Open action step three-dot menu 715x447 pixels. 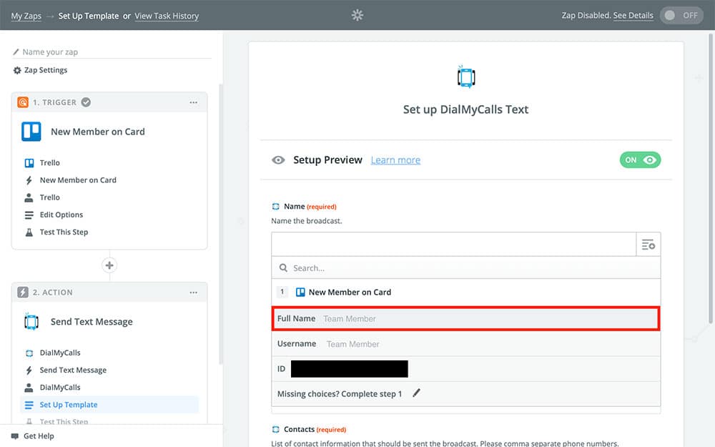[x=194, y=293]
